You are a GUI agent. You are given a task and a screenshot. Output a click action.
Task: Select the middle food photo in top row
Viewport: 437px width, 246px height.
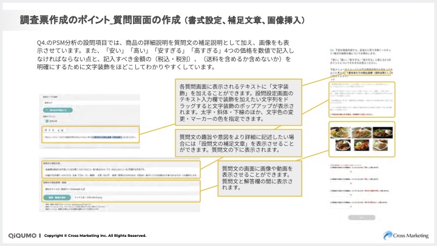pyautogui.click(x=362, y=132)
